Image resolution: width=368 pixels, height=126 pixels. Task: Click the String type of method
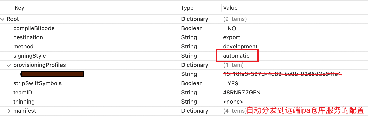189,47
